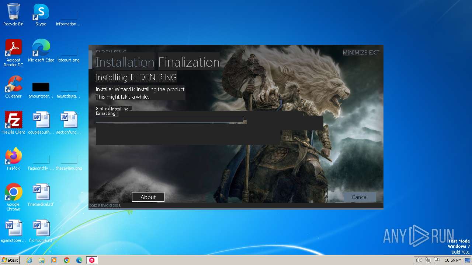Launch Firefox from the desktop

tap(13, 159)
